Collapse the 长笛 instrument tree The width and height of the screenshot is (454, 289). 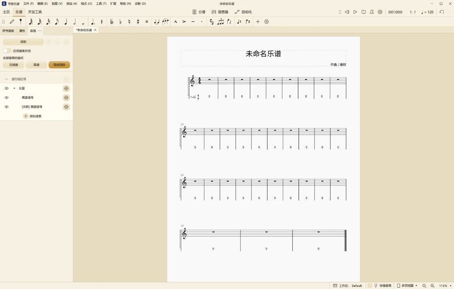tap(14, 88)
